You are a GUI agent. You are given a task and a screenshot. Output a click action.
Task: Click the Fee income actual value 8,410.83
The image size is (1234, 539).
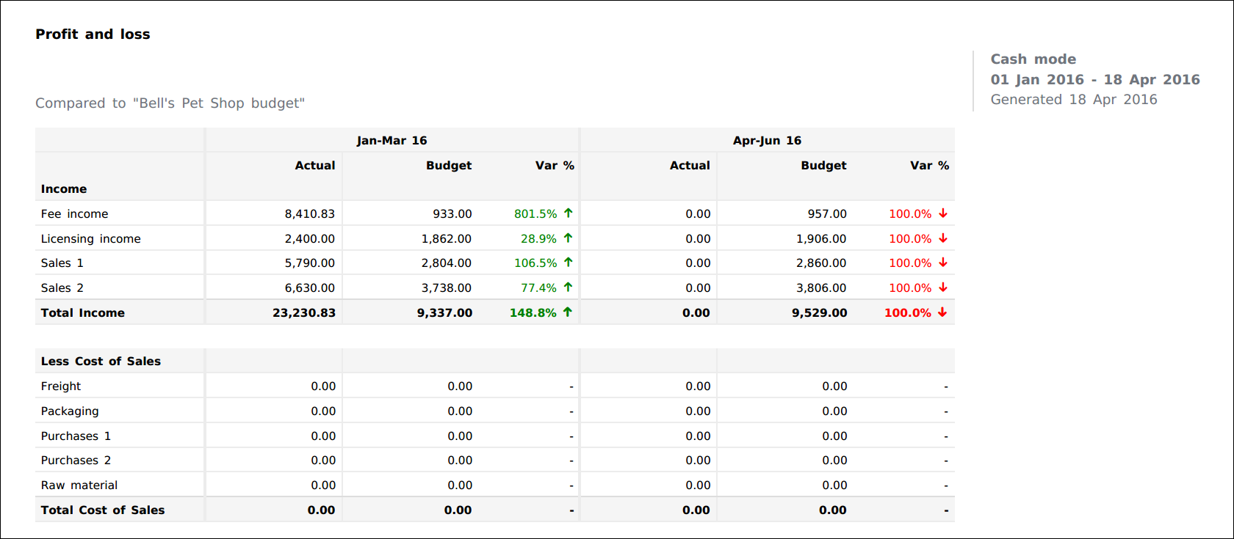pos(309,214)
